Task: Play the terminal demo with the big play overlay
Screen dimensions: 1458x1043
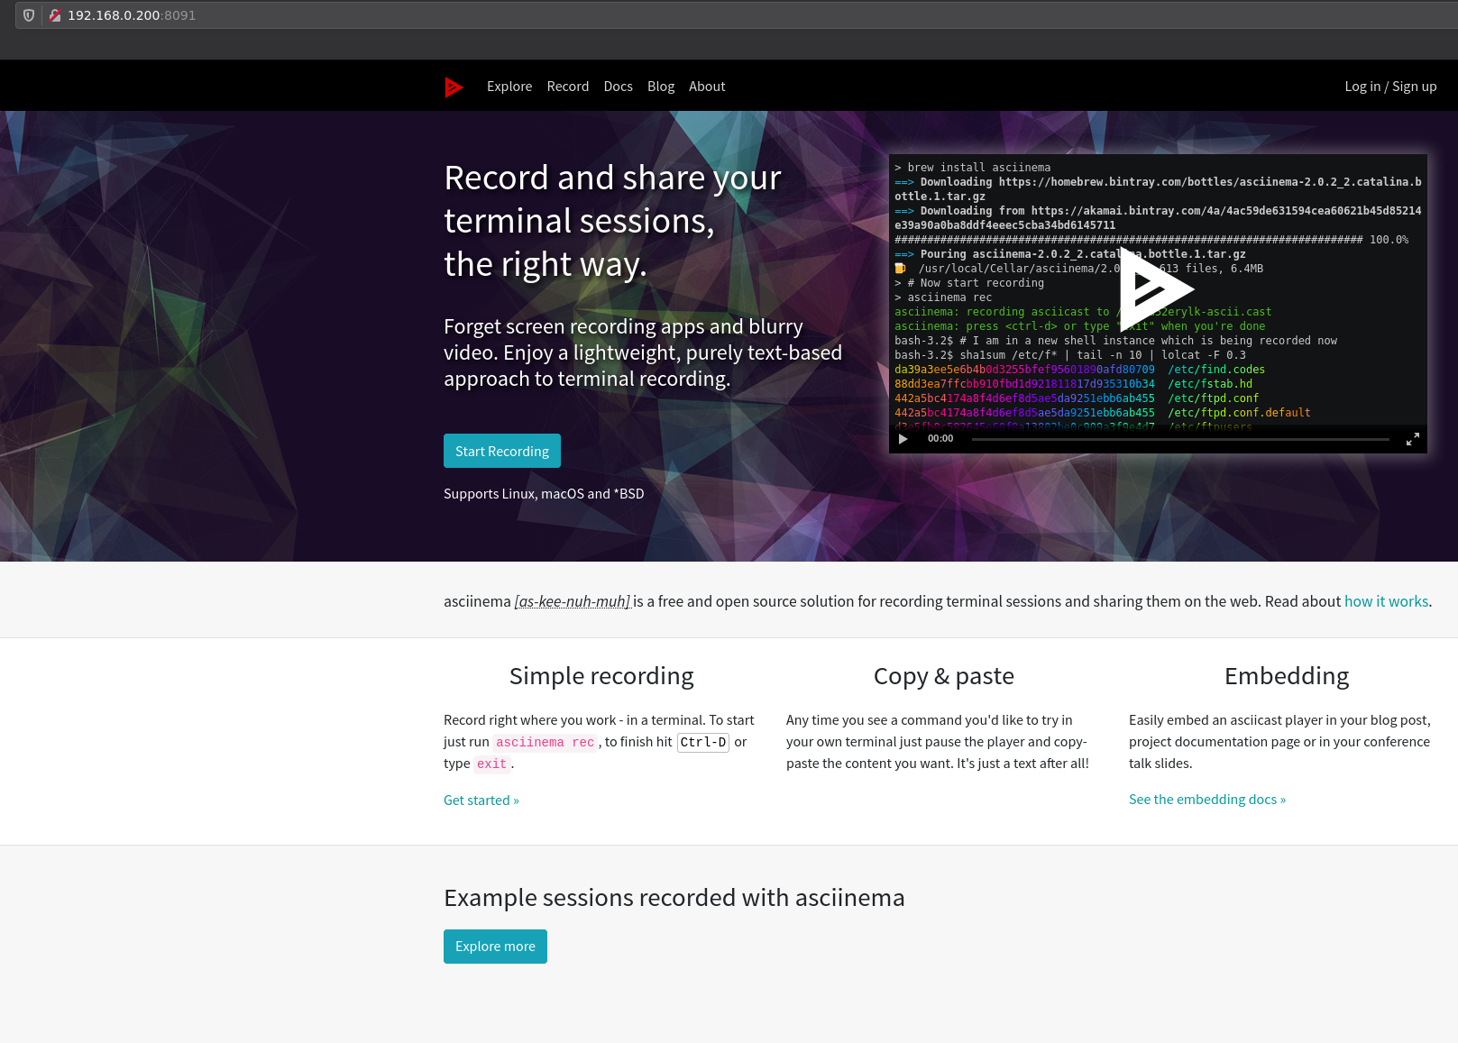Action: (x=1156, y=289)
